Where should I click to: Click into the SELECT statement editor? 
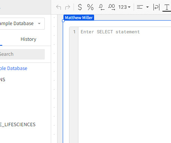tap(124, 85)
